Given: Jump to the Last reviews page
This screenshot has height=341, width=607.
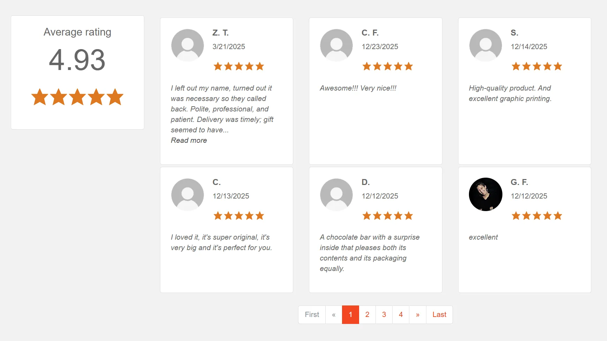Looking at the screenshot, I should pyautogui.click(x=439, y=315).
